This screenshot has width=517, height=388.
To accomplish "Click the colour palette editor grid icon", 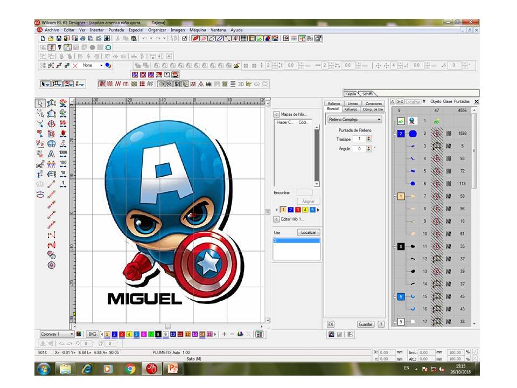I will coord(79,334).
